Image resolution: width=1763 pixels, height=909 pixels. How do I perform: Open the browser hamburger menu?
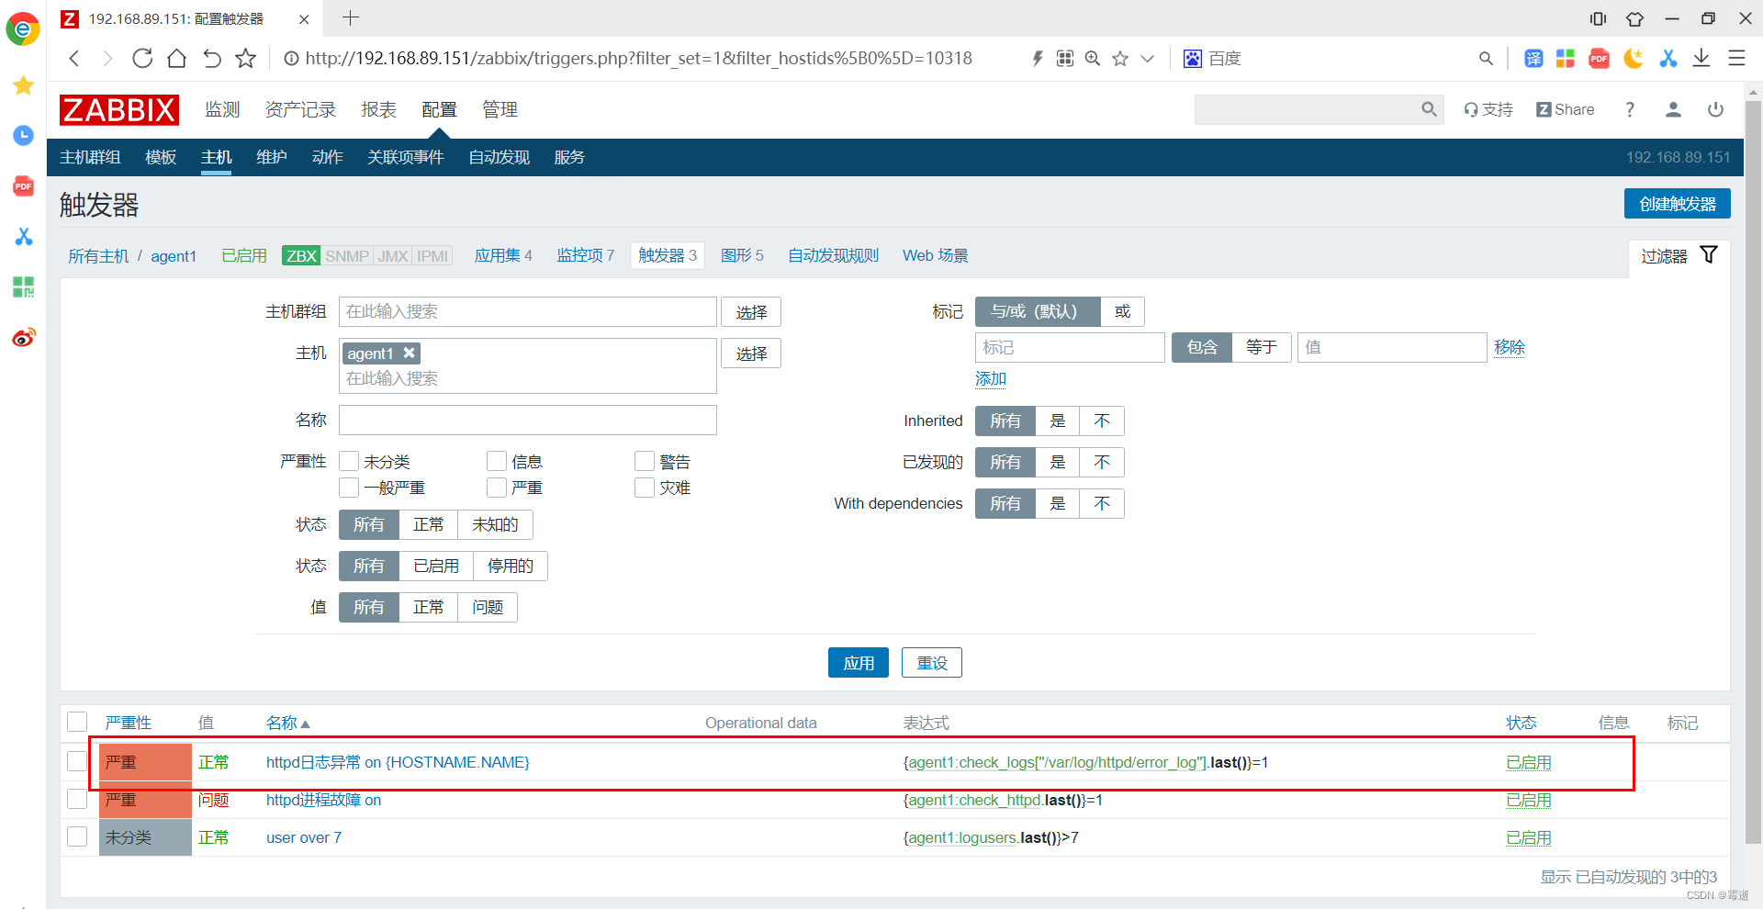point(1736,59)
